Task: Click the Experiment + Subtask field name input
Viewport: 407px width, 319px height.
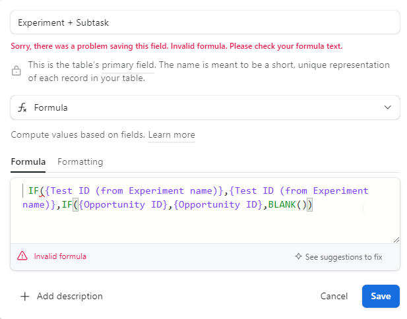Action: tap(204, 22)
